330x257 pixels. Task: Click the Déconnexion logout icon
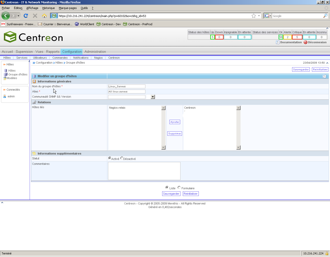tap(306, 42)
